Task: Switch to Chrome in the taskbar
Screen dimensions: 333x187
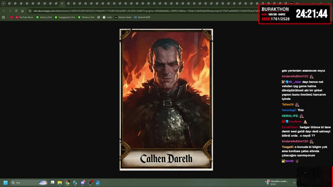Action: tap(67, 183)
